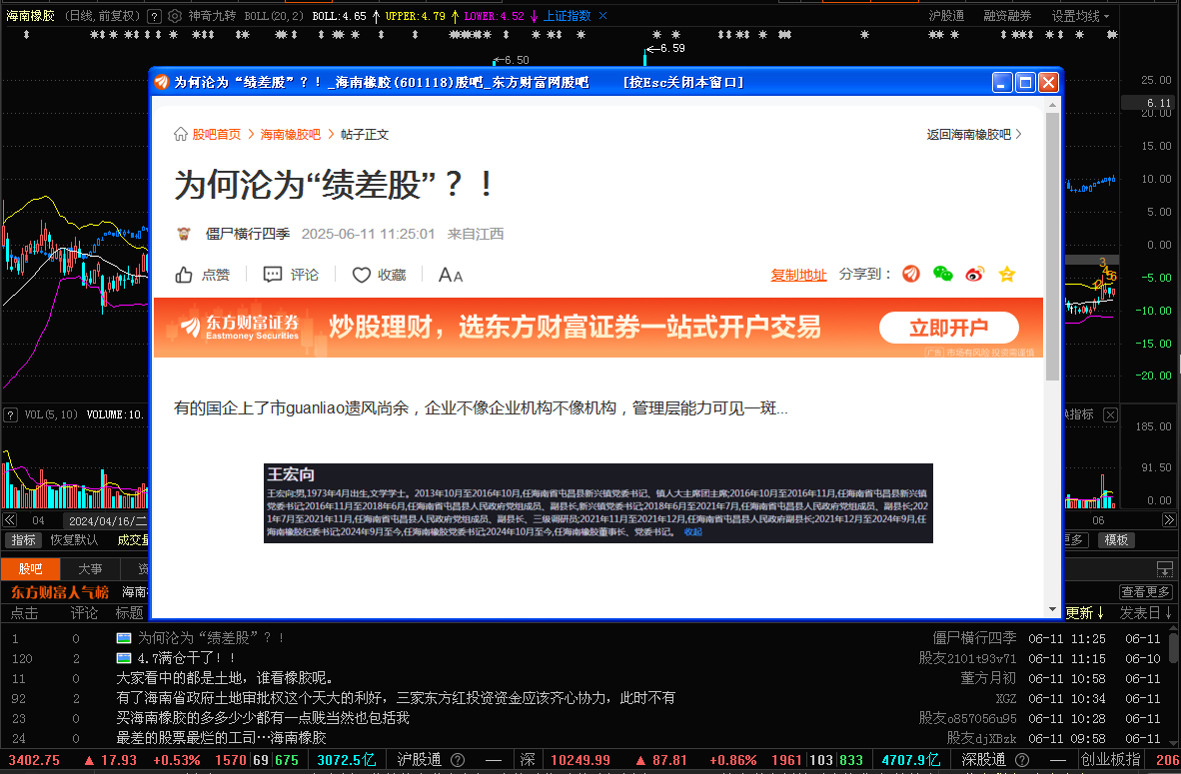Screen dimensions: 1181x774
Task: Click user XGZ in post list
Action: (1006, 698)
